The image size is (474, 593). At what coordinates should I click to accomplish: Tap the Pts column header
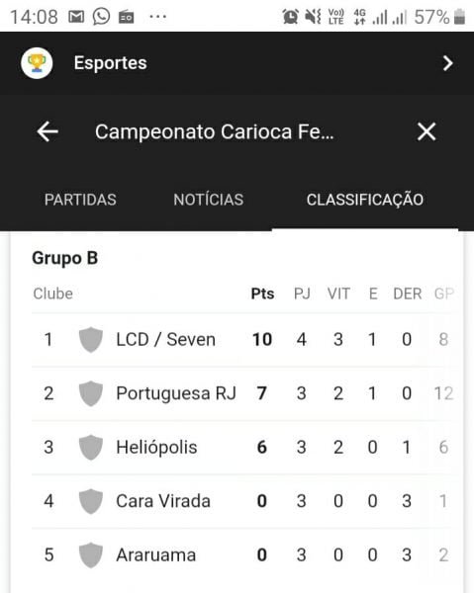point(262,294)
